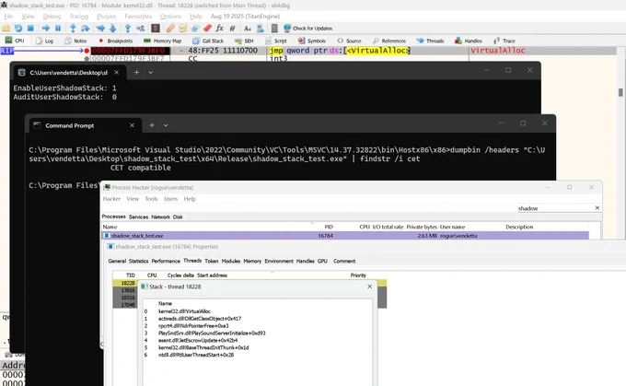Open the Environment tab in process properties

[x=279, y=261]
